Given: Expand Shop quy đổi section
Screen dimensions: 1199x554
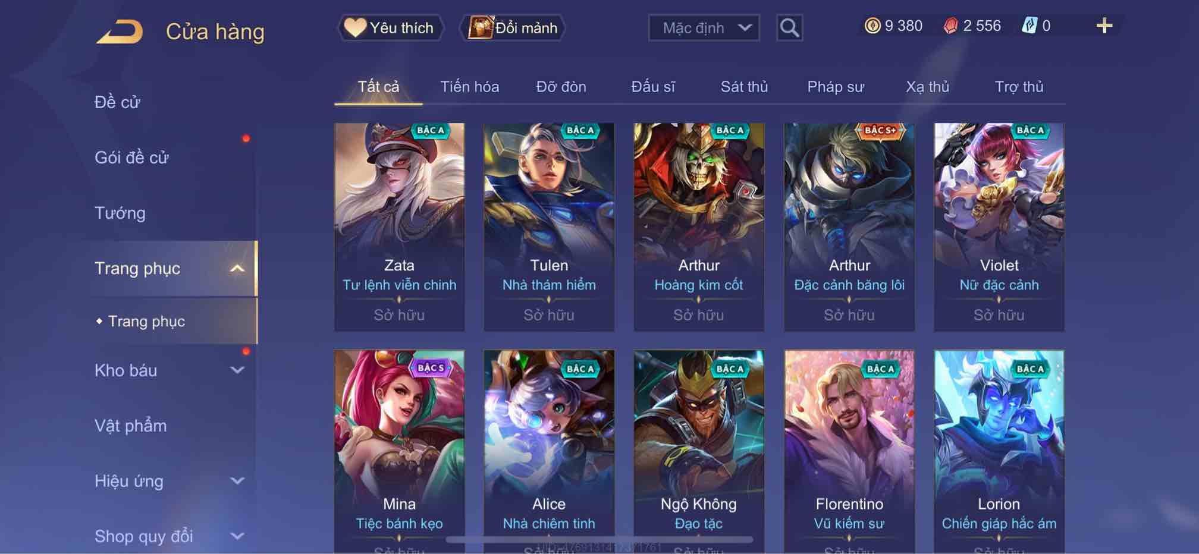Looking at the screenshot, I should 237,536.
